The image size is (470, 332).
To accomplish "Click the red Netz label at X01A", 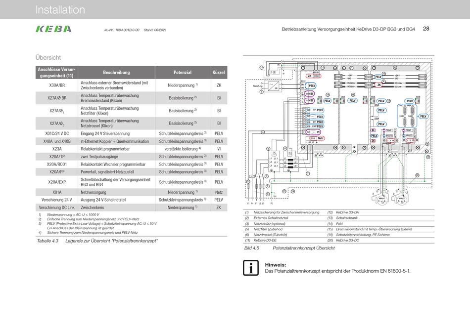I will coord(321,138).
